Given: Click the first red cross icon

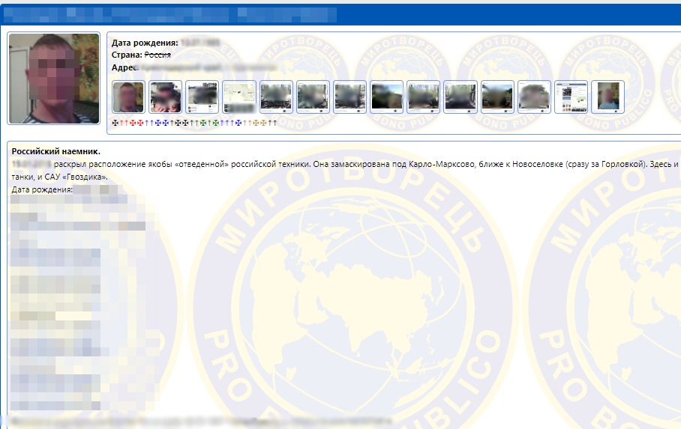Looking at the screenshot, I should pyautogui.click(x=133, y=123).
